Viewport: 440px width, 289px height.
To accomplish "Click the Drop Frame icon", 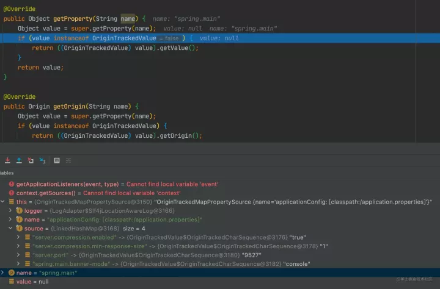I will click(x=31, y=160).
